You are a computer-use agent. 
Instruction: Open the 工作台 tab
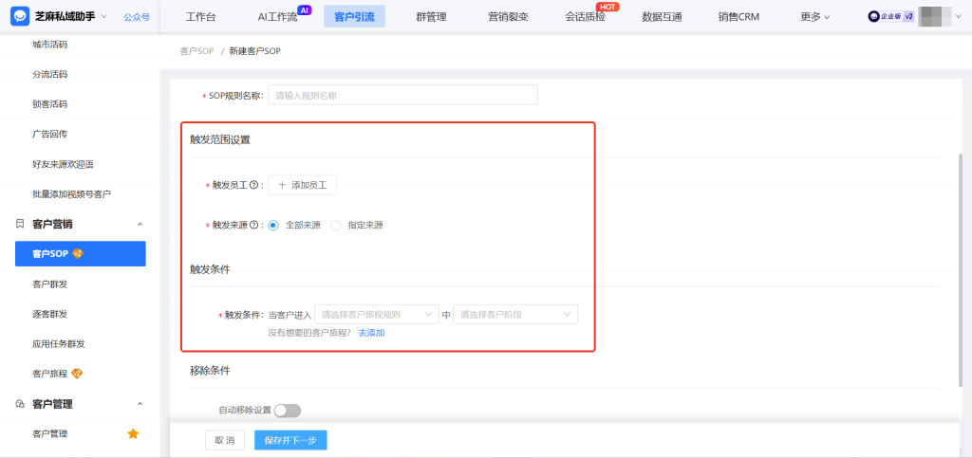(x=201, y=17)
